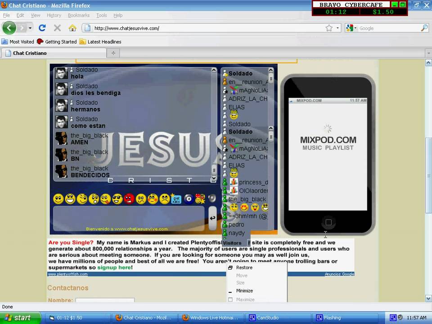Insert the red angry emoticon
Screen dimensions: 432x324
(129, 198)
